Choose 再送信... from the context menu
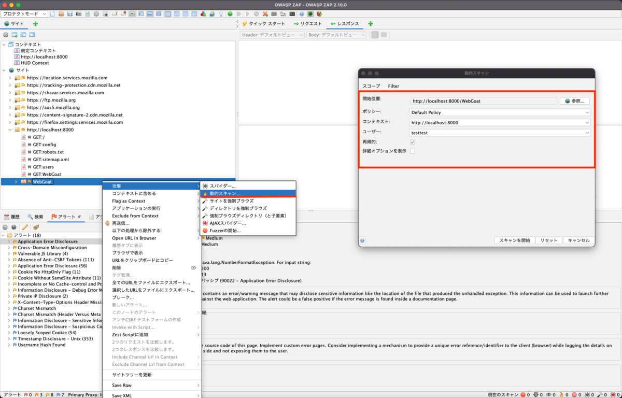The height and width of the screenshot is (398, 622). (x=151, y=223)
